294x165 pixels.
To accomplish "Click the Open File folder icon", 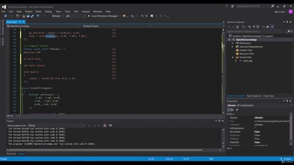I will pos(24,16).
